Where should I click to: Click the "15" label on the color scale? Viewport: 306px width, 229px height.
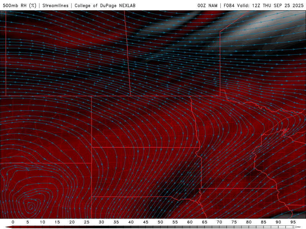pos(57,222)
